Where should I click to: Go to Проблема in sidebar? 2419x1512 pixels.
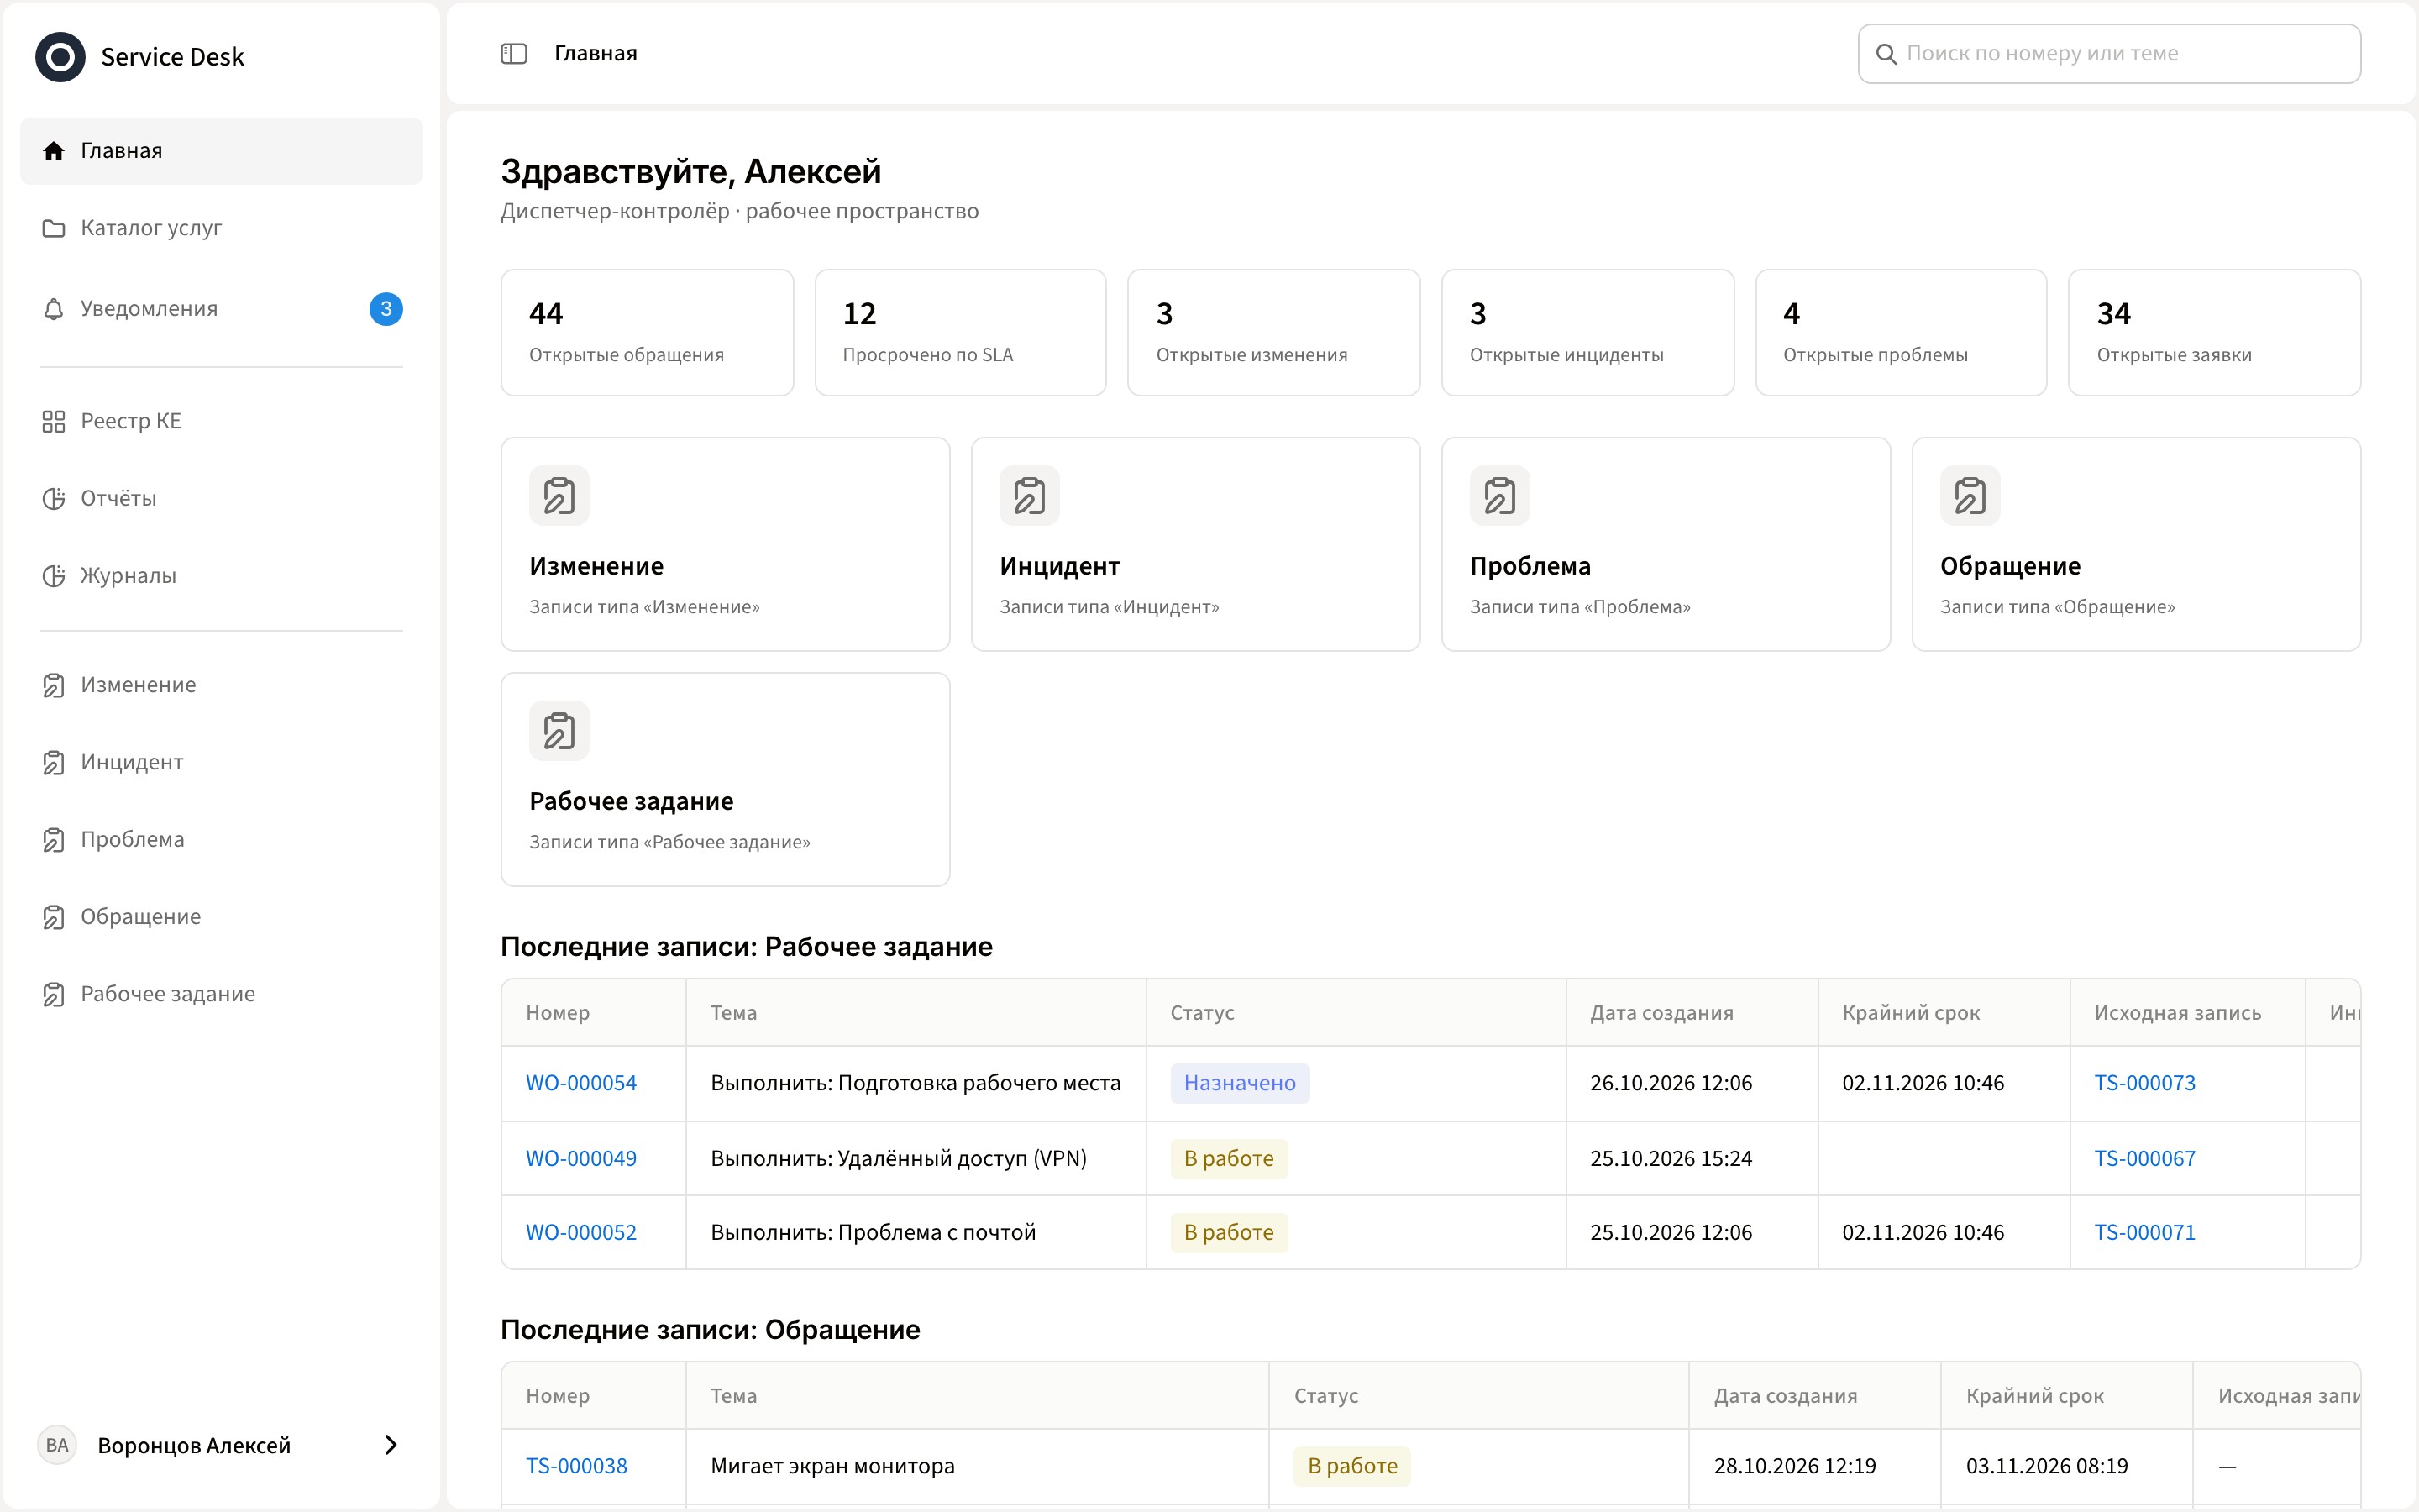(x=221, y=840)
